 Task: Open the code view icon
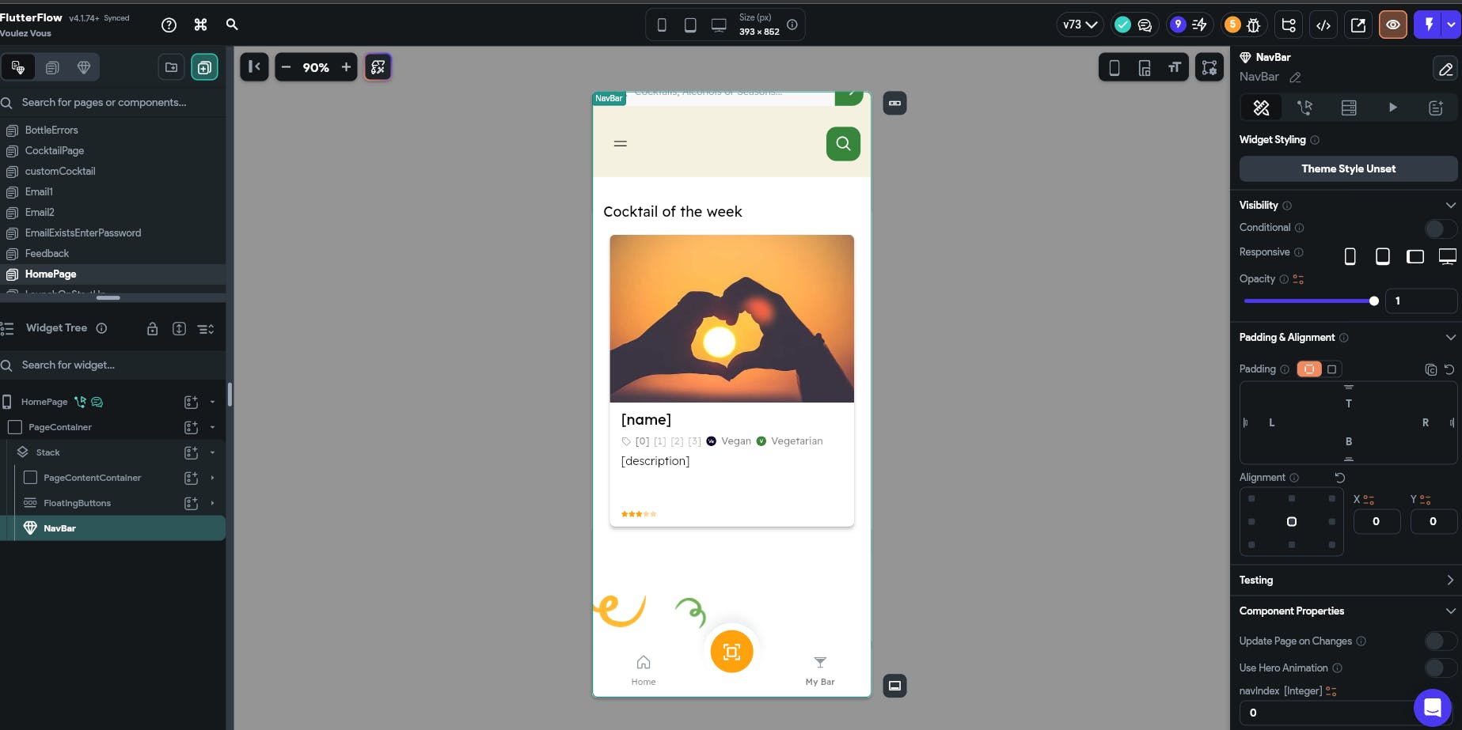tap(1323, 25)
